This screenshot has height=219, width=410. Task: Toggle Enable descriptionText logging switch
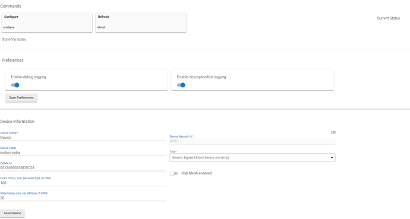tap(181, 85)
